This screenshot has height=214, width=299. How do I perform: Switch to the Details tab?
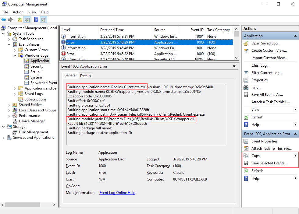pos(85,76)
